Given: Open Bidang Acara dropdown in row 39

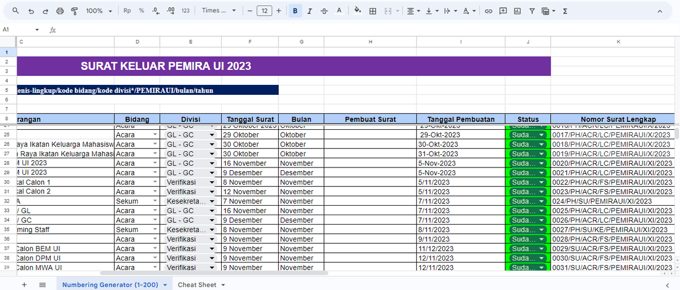Looking at the screenshot, I should (x=155, y=267).
